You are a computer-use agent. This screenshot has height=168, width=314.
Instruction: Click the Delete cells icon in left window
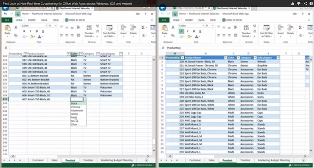[133, 30]
